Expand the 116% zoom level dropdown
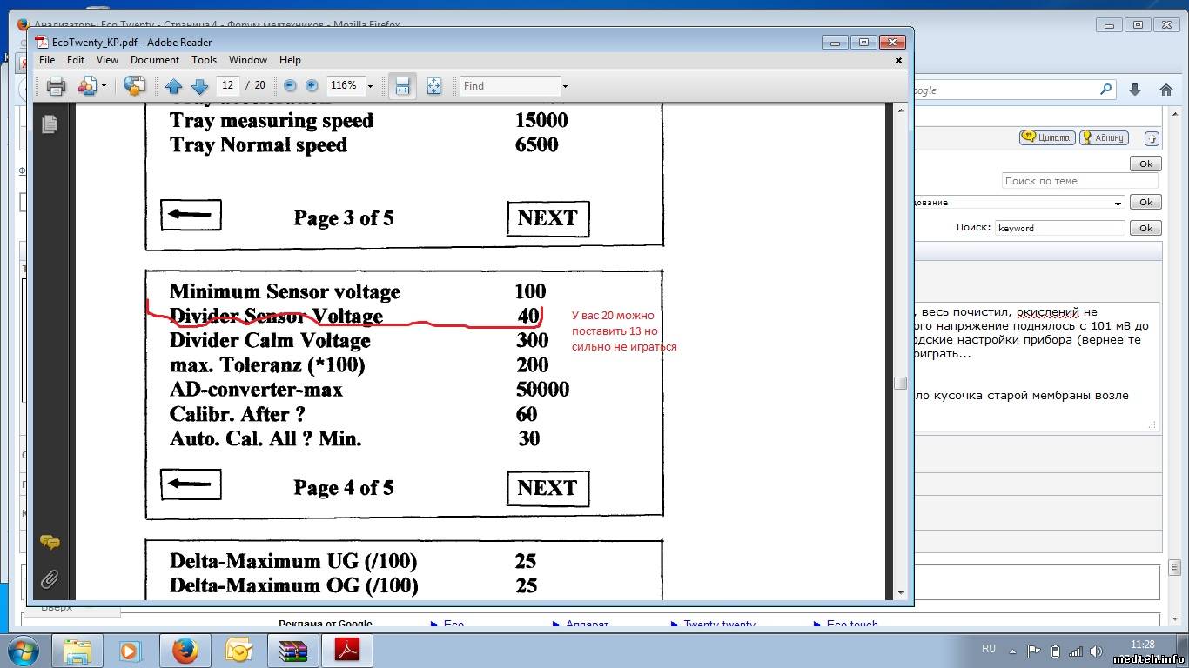 pyautogui.click(x=370, y=86)
